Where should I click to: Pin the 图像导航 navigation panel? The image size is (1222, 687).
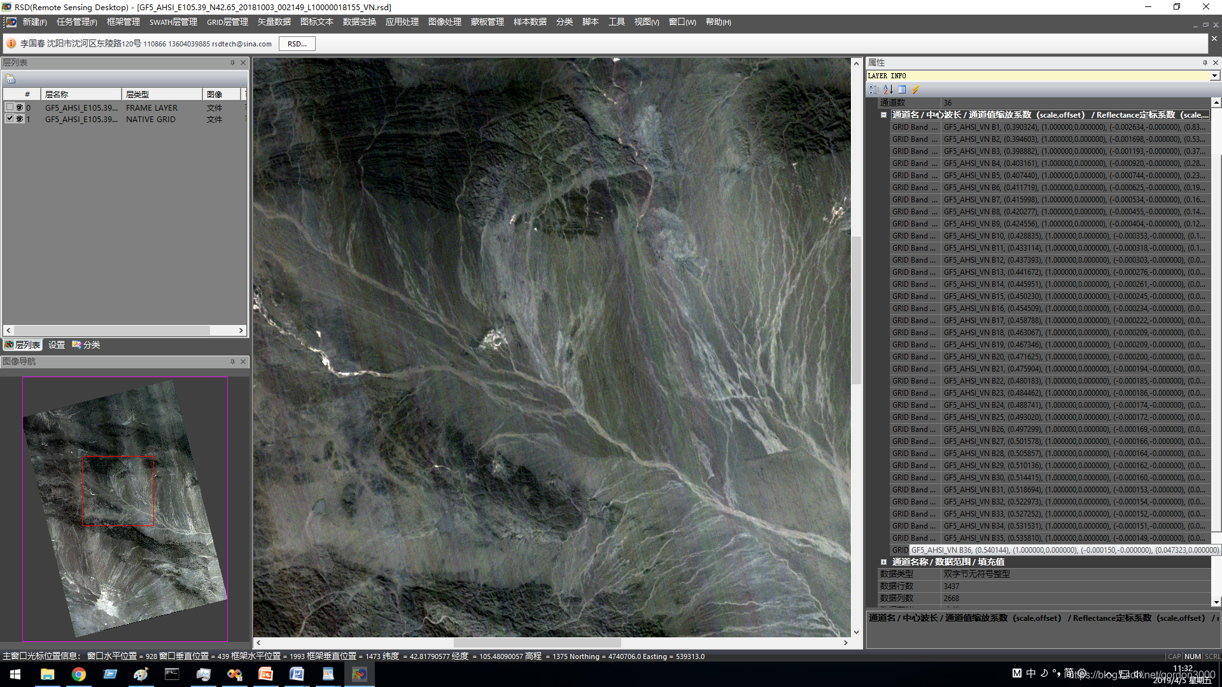232,361
